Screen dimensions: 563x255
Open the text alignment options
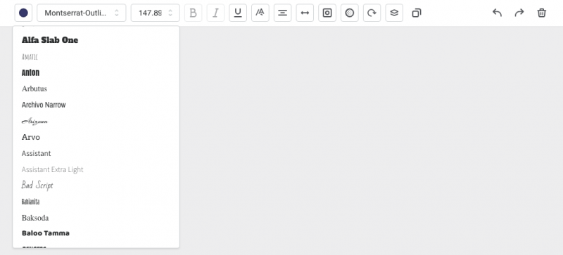(283, 13)
